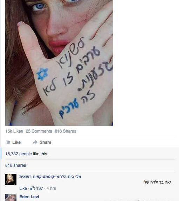179x201 pixels.
Task: Open the blonde commenter's profile picture
Action: (11, 179)
